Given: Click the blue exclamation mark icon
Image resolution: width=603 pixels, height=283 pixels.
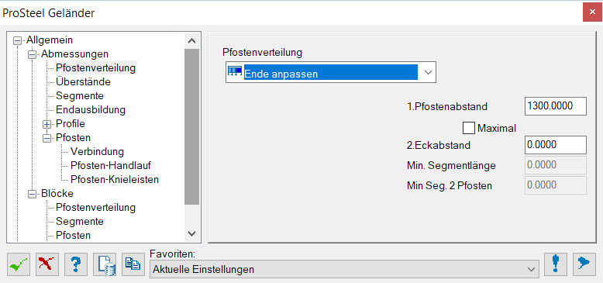Looking at the screenshot, I should [x=555, y=264].
